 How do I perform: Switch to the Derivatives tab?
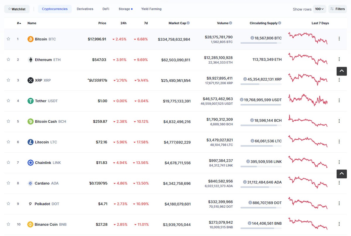point(85,9)
